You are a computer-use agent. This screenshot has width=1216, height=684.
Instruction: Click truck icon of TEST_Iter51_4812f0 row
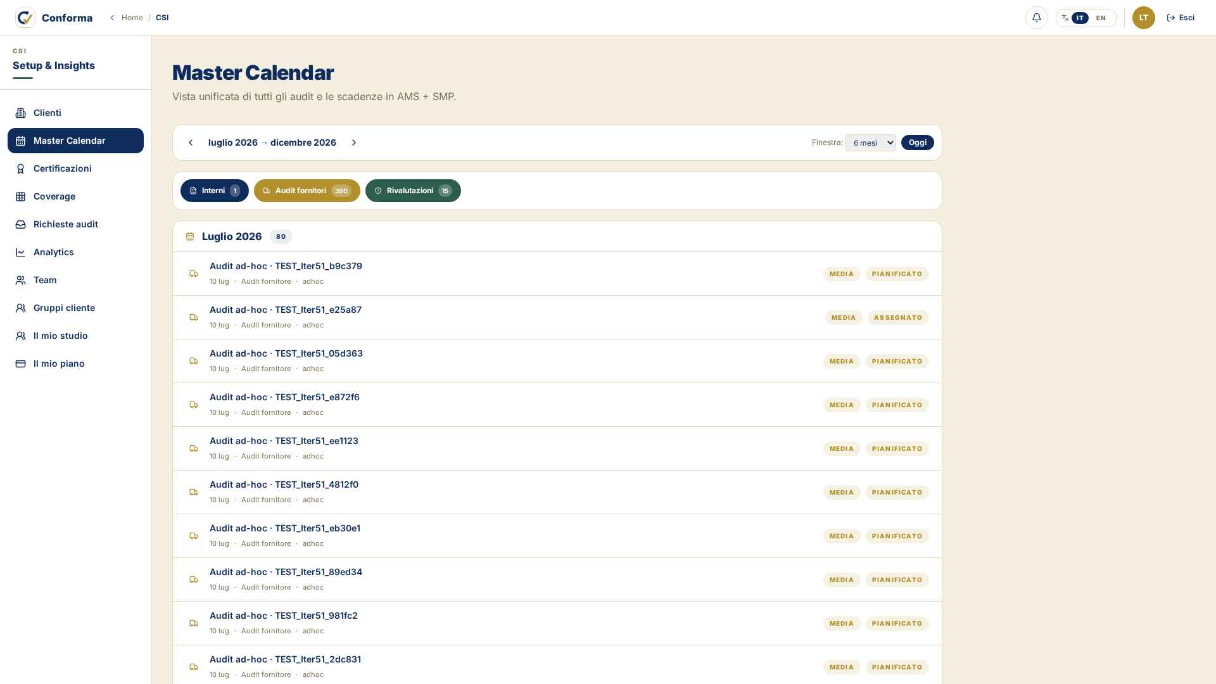click(194, 492)
